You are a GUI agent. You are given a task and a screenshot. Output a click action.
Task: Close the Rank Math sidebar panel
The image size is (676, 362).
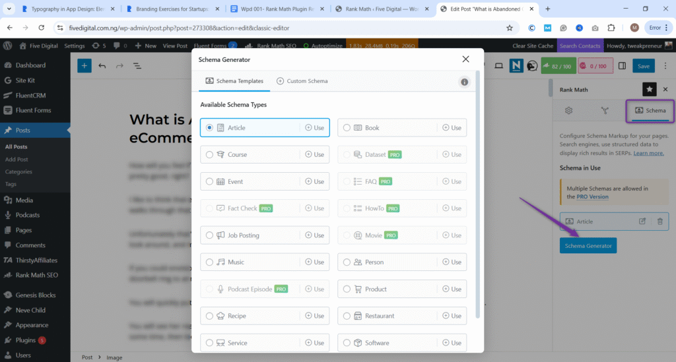(665, 89)
